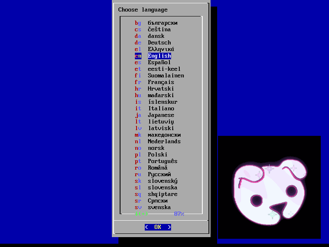The image size is (329, 247).
Task: Choose svenska as the language
Action: (x=153, y=207)
